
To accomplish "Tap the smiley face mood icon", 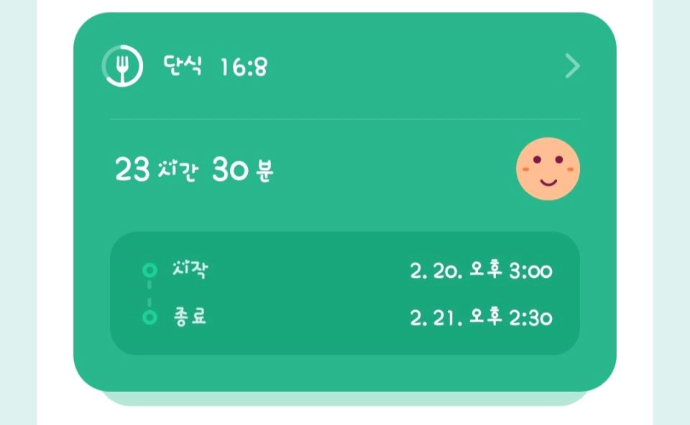I will 548,169.
